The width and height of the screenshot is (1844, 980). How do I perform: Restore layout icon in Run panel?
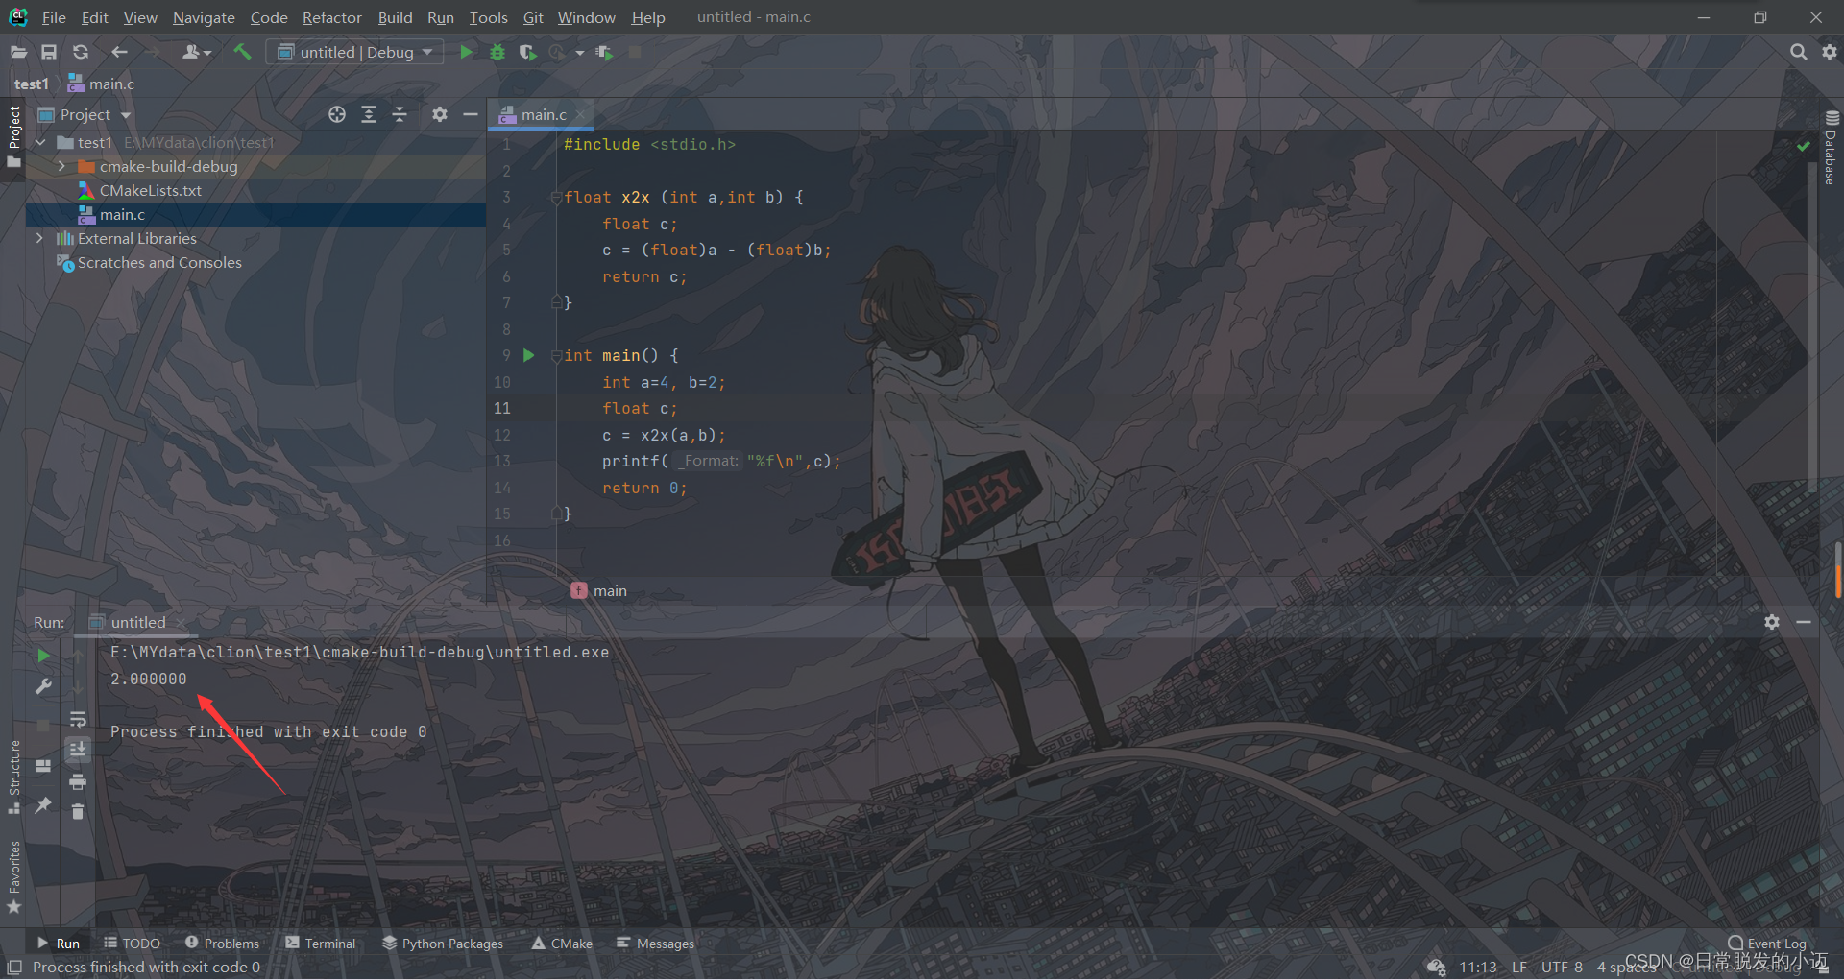pyautogui.click(x=43, y=766)
